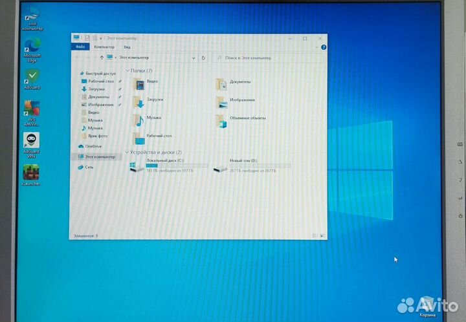Launch the AVG AntiVirus desktop icon
The width and height of the screenshot is (466, 322).
(x=32, y=113)
